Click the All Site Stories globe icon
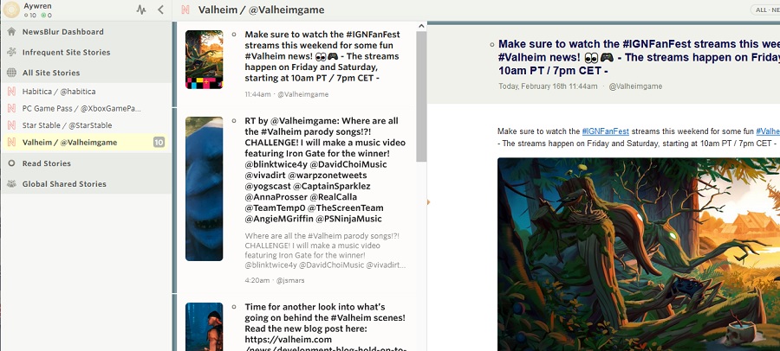The height and width of the screenshot is (351, 780). coord(11,73)
